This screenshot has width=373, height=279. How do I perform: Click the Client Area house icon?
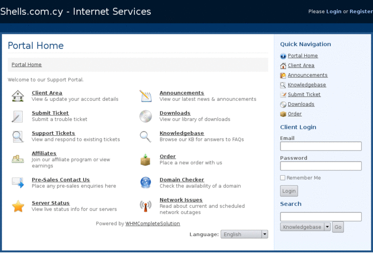pyautogui.click(x=18, y=96)
